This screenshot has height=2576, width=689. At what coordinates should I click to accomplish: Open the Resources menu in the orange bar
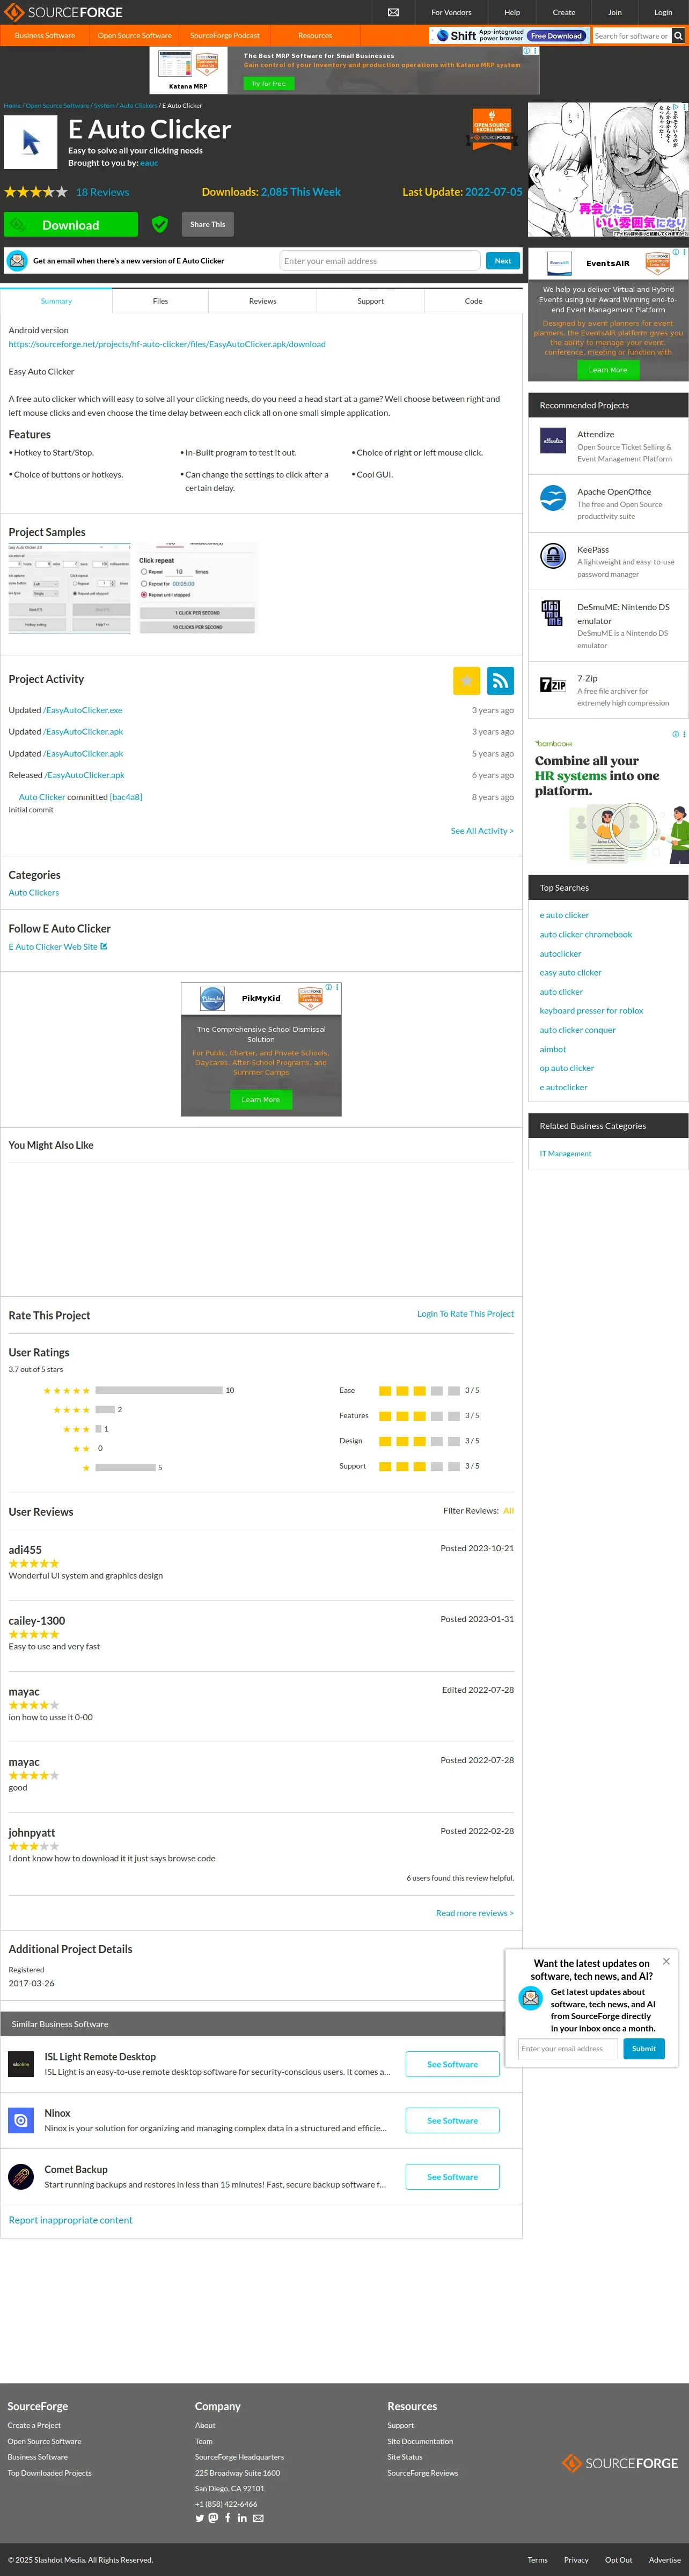point(315,35)
